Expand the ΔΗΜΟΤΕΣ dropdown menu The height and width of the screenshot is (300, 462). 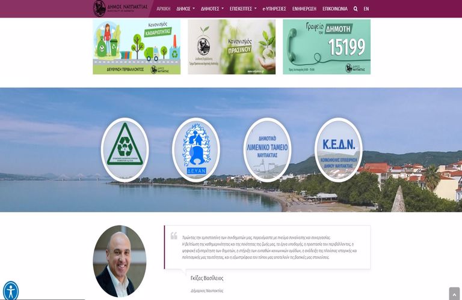click(212, 9)
